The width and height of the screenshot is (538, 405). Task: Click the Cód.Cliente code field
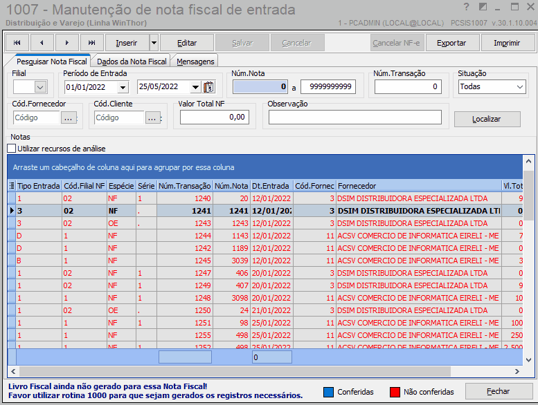click(x=118, y=117)
